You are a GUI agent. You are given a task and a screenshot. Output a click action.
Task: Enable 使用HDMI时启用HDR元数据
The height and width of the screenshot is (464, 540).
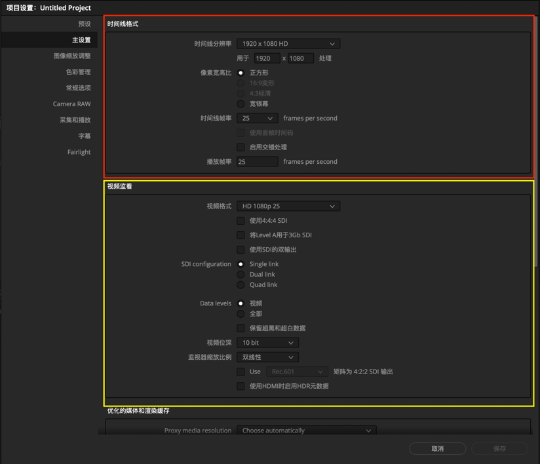241,386
